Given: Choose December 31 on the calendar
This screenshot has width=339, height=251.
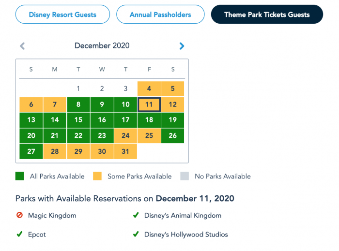Looking at the screenshot, I should 125,151.
